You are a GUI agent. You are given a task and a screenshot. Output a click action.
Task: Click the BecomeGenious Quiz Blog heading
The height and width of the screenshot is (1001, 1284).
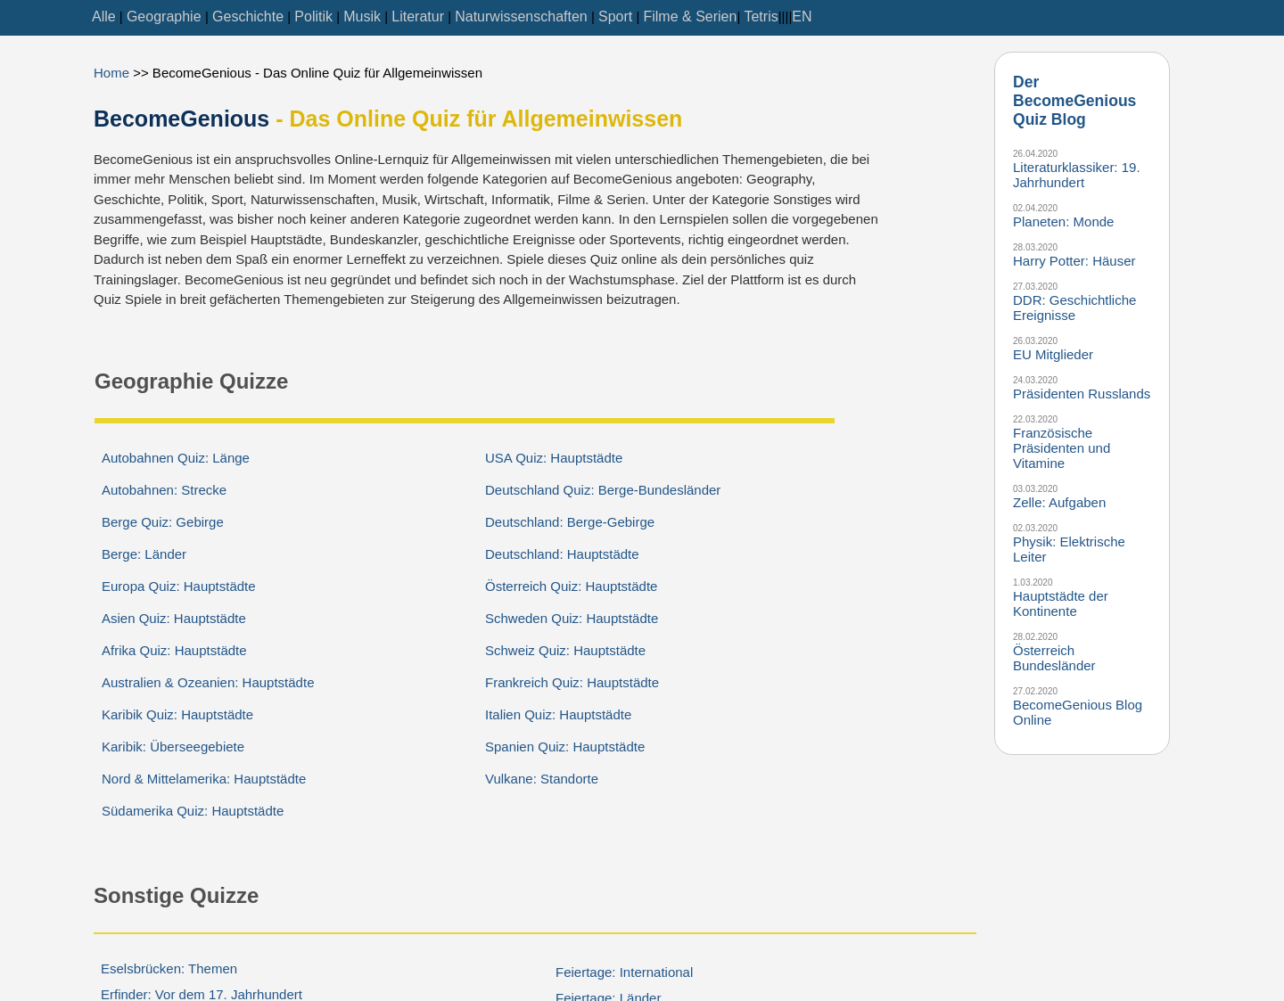point(1074,101)
